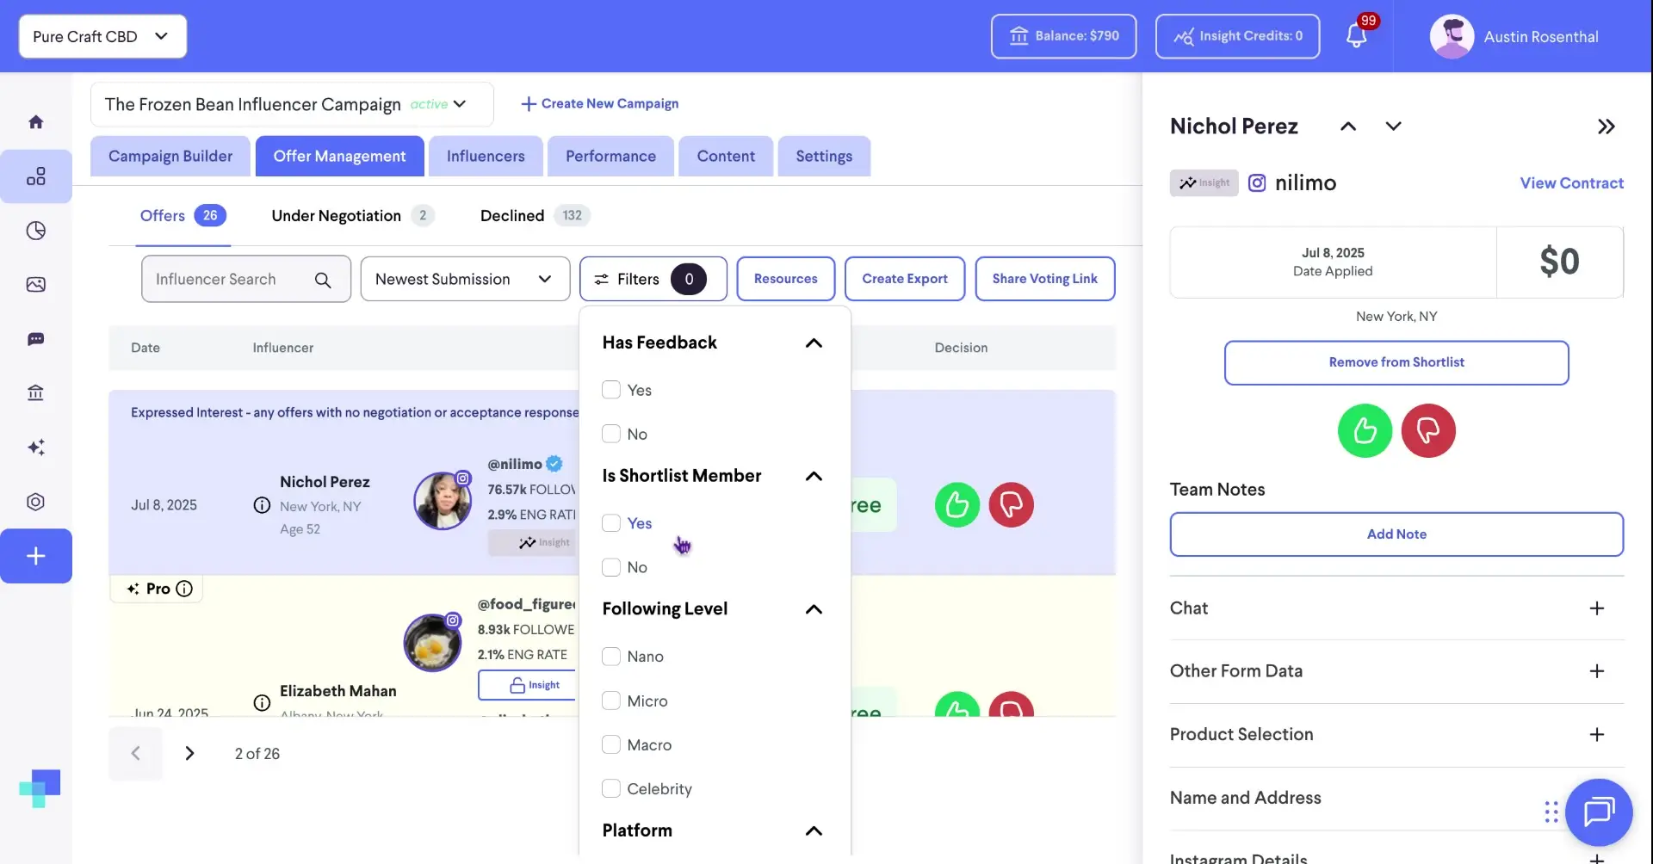Open View Contract link

point(1570,182)
